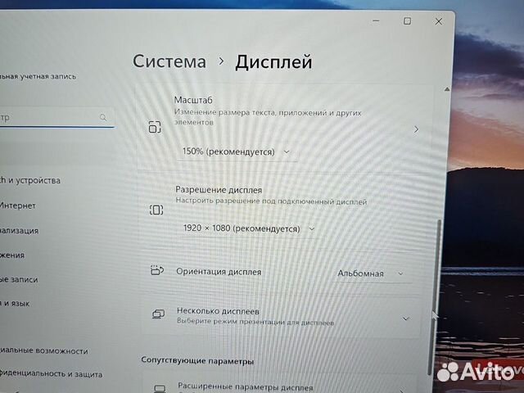The image size is (524, 393).
Task: Open the 1920 × 1080 resolution dropdown
Action: pos(249,229)
